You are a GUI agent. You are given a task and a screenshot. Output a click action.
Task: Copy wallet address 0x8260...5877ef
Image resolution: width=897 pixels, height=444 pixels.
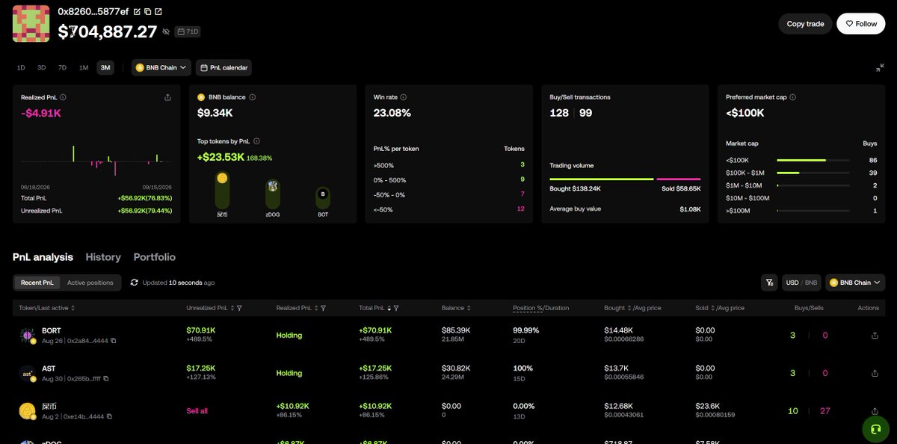pyautogui.click(x=147, y=12)
